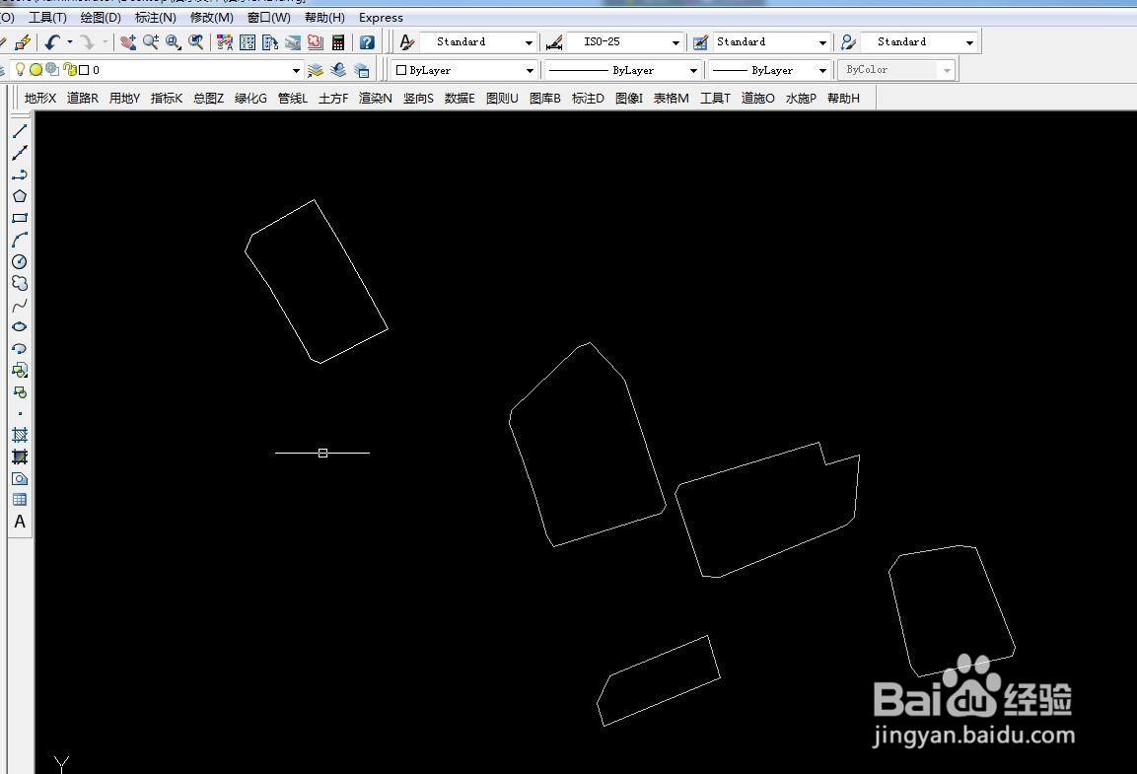
Task: Click the 绿化G plugin menu button
Action: point(250,98)
